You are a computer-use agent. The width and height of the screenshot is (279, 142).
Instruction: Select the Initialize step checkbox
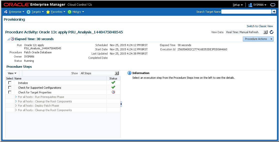[10, 83]
